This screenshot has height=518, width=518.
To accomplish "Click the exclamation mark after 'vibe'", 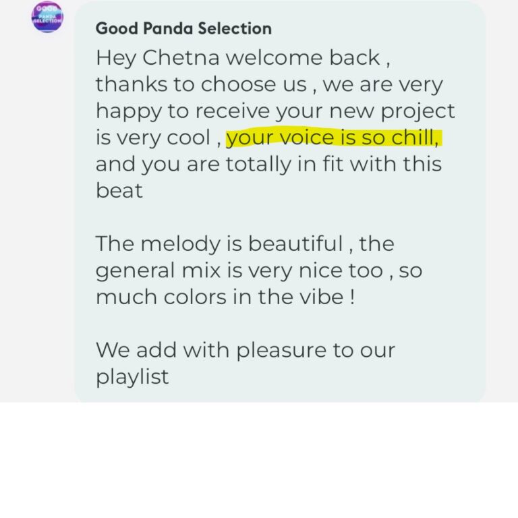I will (x=352, y=297).
